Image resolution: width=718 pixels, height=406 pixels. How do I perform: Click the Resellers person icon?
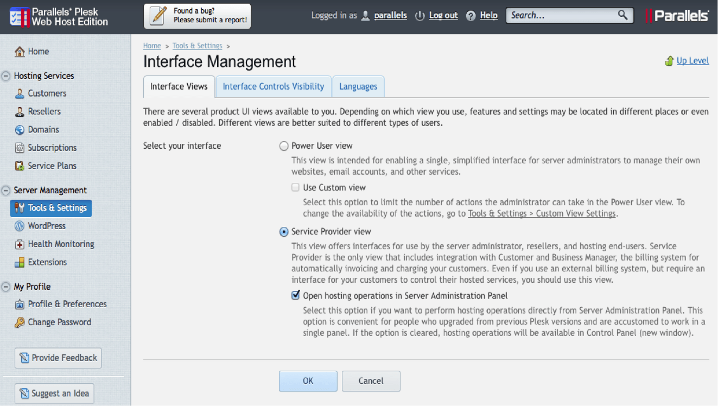[x=20, y=111]
